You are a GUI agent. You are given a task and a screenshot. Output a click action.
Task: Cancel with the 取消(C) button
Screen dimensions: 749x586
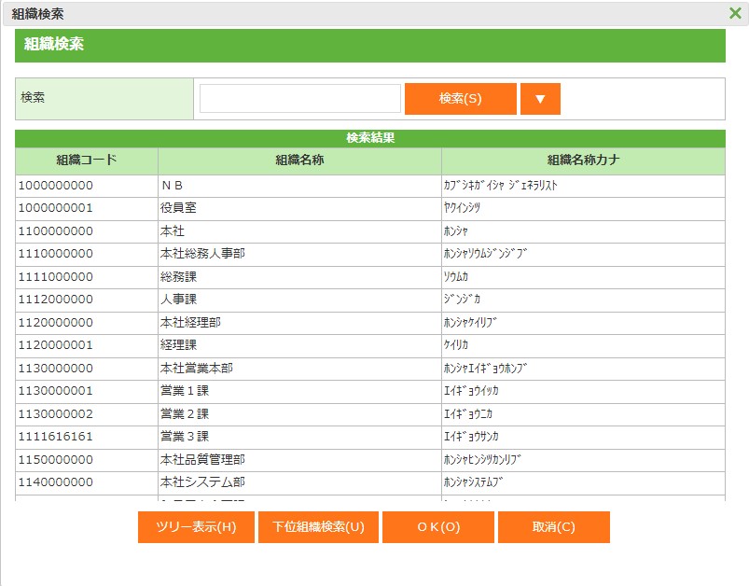coord(554,526)
